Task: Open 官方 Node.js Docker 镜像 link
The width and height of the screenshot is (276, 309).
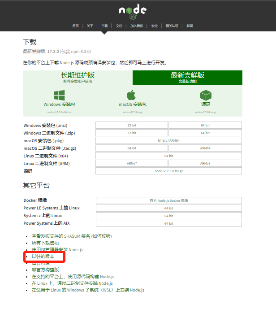Action: click(x=169, y=200)
